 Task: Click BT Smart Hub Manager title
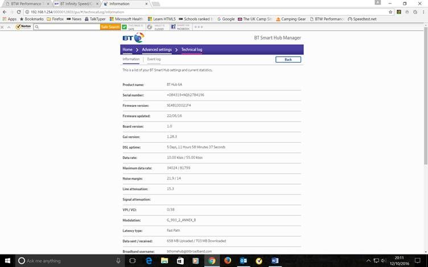point(277,38)
